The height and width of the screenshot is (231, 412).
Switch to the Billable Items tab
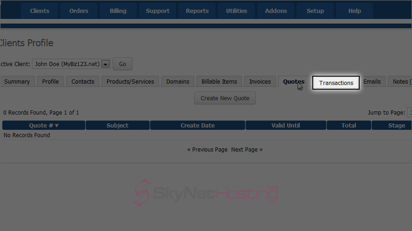click(x=219, y=81)
